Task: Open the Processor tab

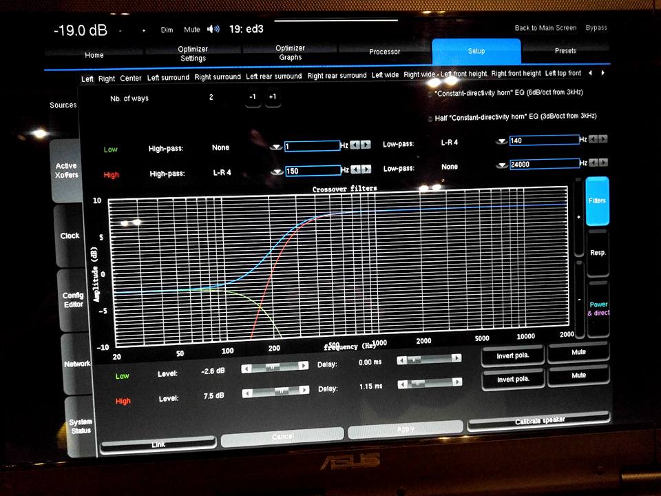Action: click(384, 52)
